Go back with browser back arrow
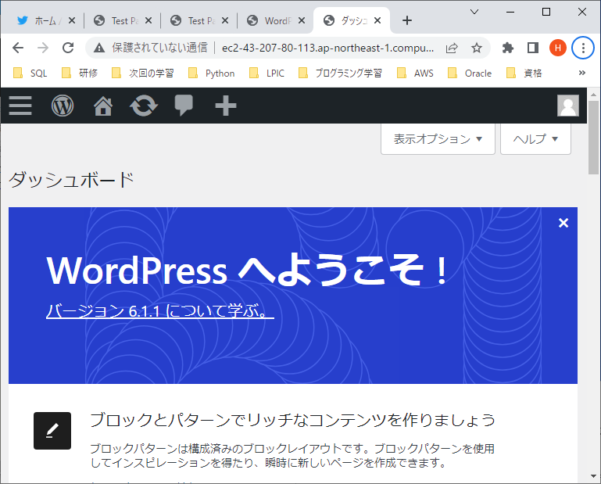This screenshot has height=484, width=601. click(x=18, y=48)
